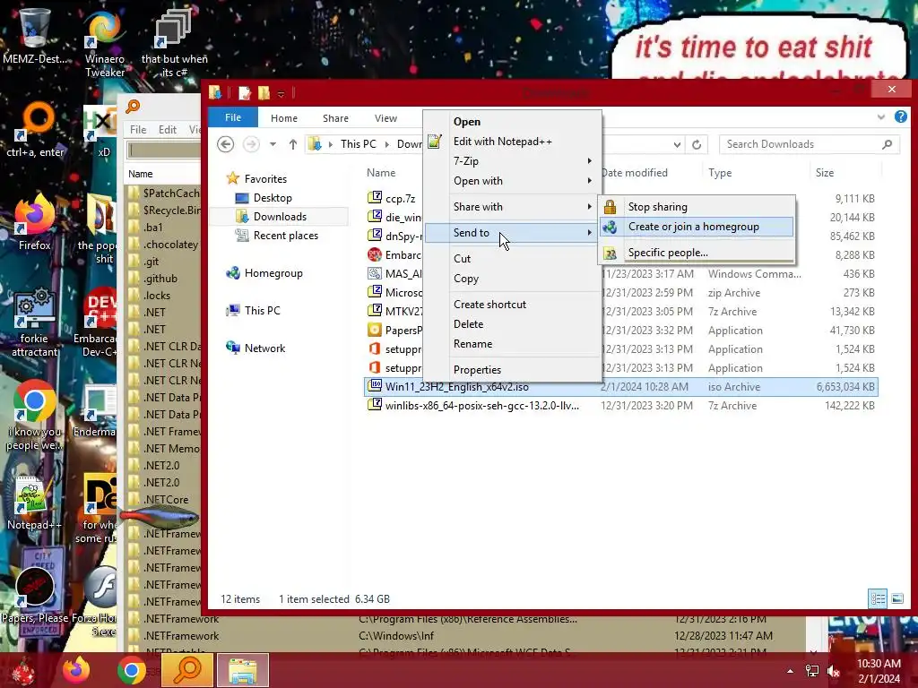918x688 pixels.
Task: Open the forkie attractant desktop icon
Action: click(34, 322)
